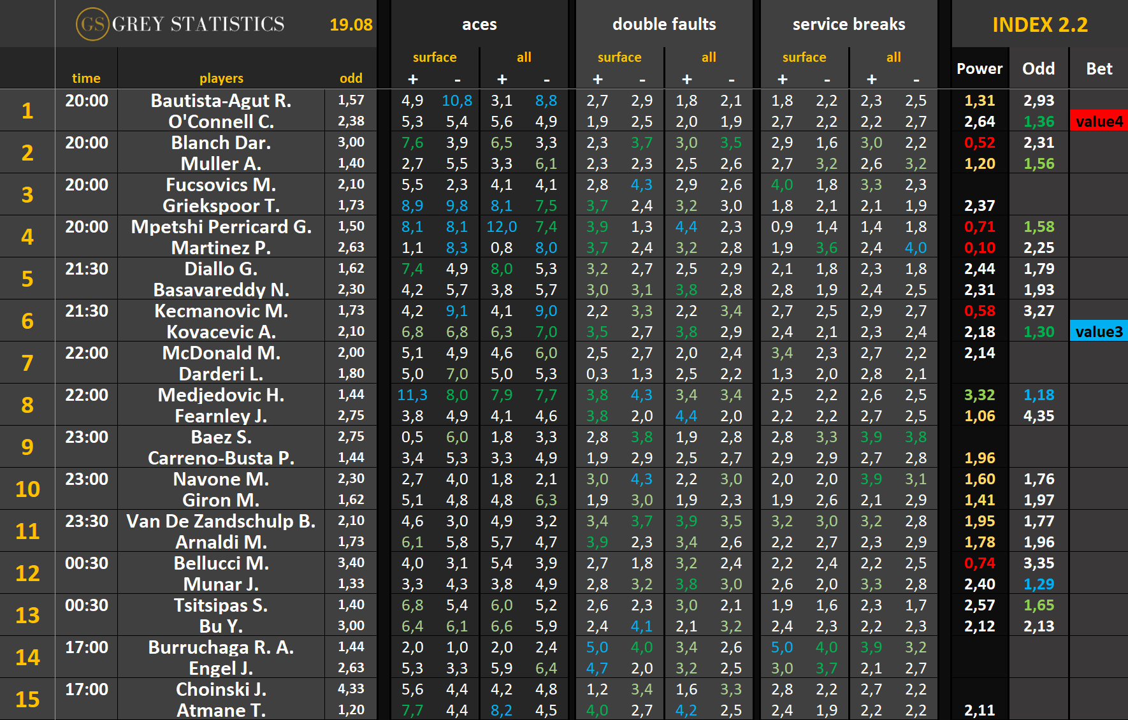Click the time column header

[86, 78]
